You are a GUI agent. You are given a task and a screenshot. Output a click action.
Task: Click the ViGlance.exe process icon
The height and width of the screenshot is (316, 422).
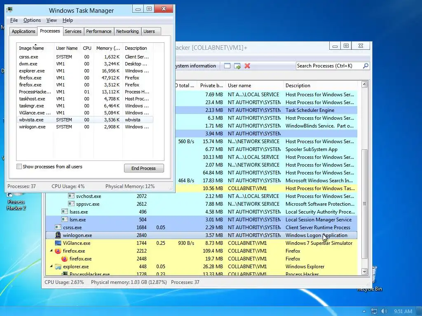tap(58, 243)
